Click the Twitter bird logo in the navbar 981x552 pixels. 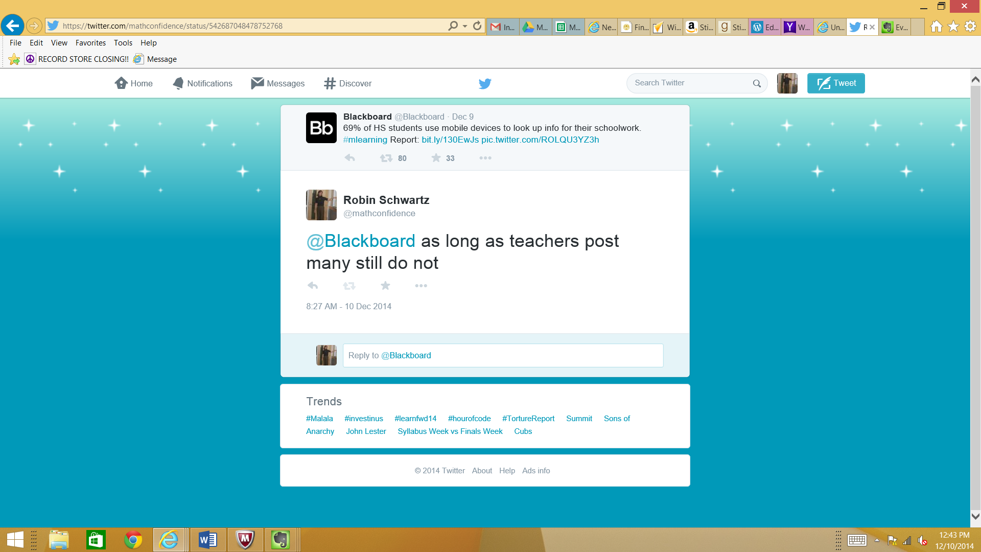click(x=485, y=83)
